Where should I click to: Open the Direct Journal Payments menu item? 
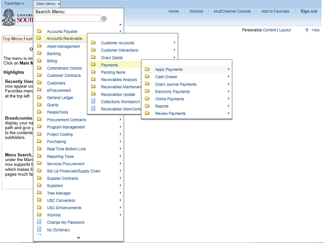pyautogui.click(x=176, y=85)
